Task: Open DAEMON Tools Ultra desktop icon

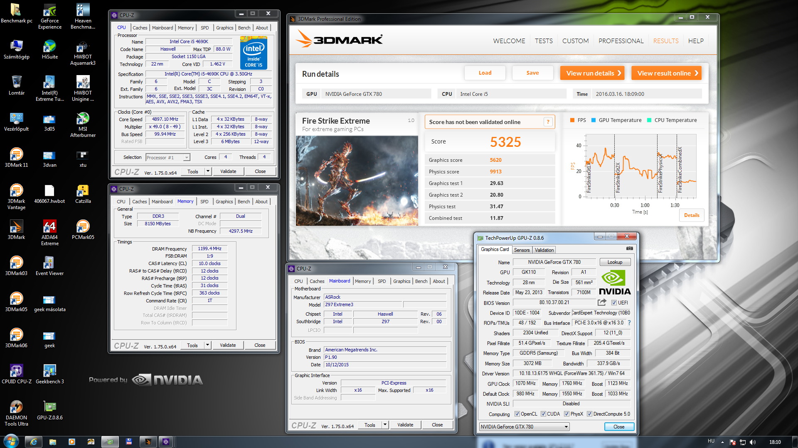Action: tap(17, 414)
